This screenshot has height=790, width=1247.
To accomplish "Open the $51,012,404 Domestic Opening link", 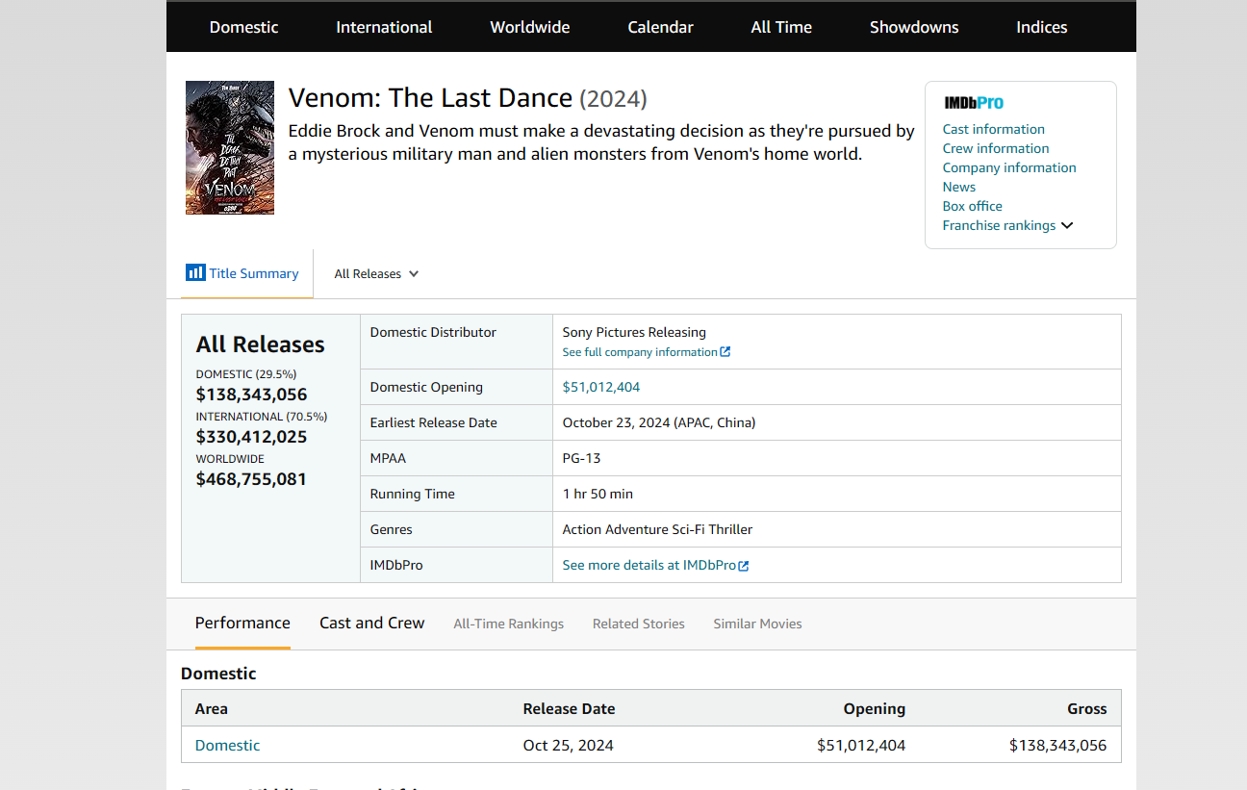I will click(x=600, y=387).
